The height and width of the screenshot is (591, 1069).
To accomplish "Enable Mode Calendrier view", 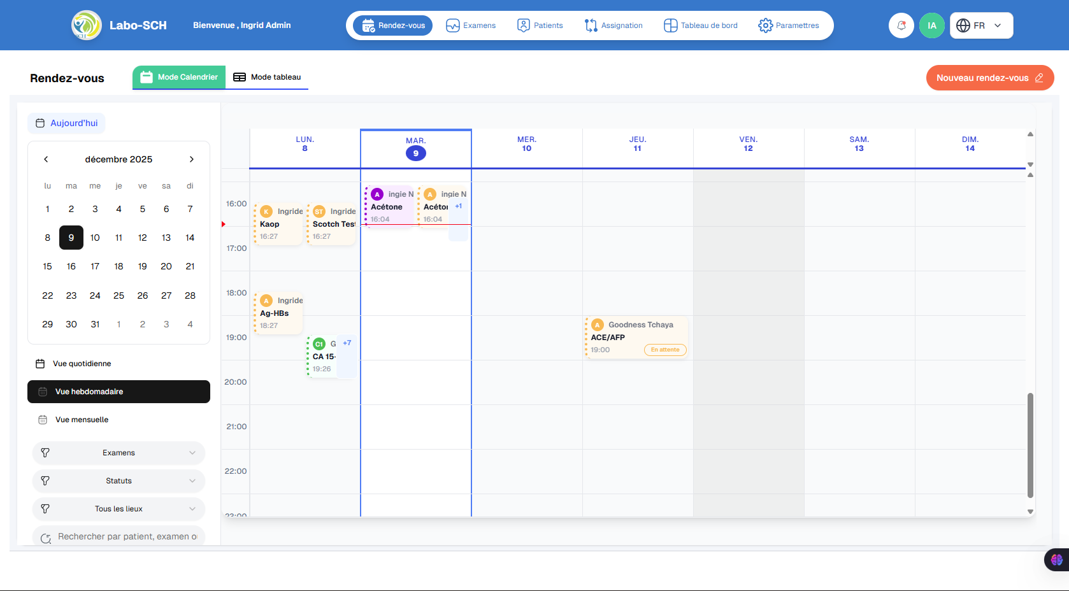I will pyautogui.click(x=179, y=76).
